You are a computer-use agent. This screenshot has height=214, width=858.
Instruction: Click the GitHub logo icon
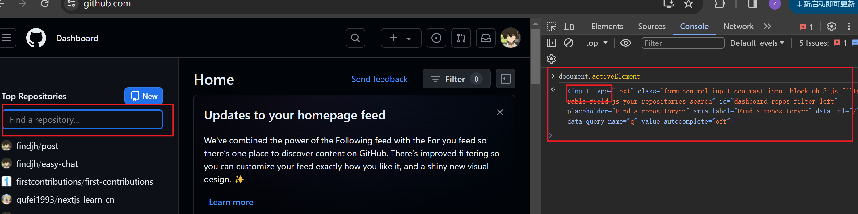pyautogui.click(x=36, y=38)
